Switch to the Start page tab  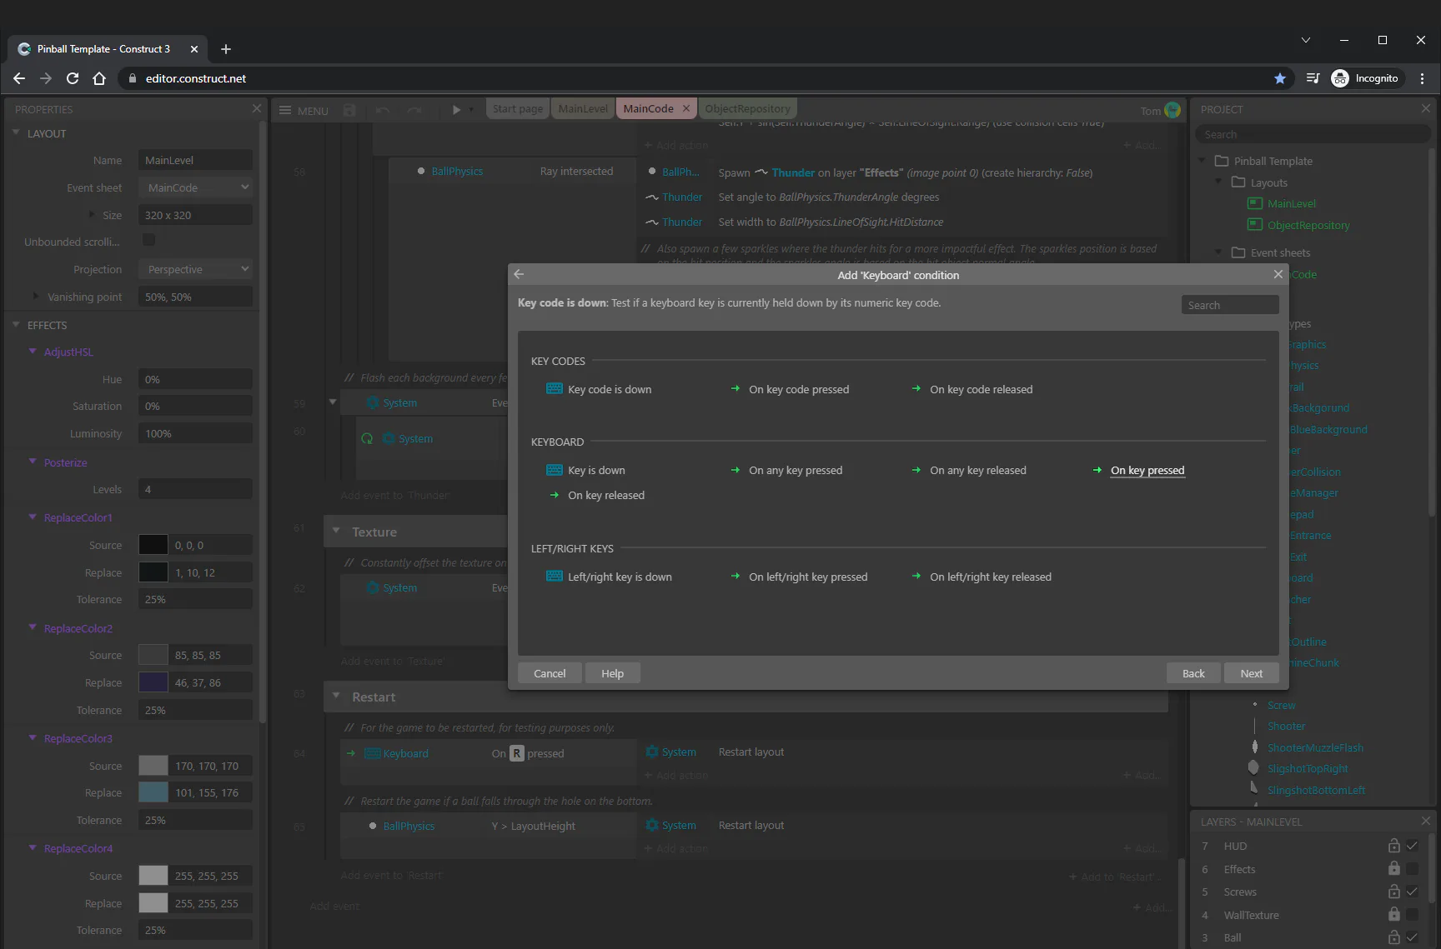tap(518, 108)
